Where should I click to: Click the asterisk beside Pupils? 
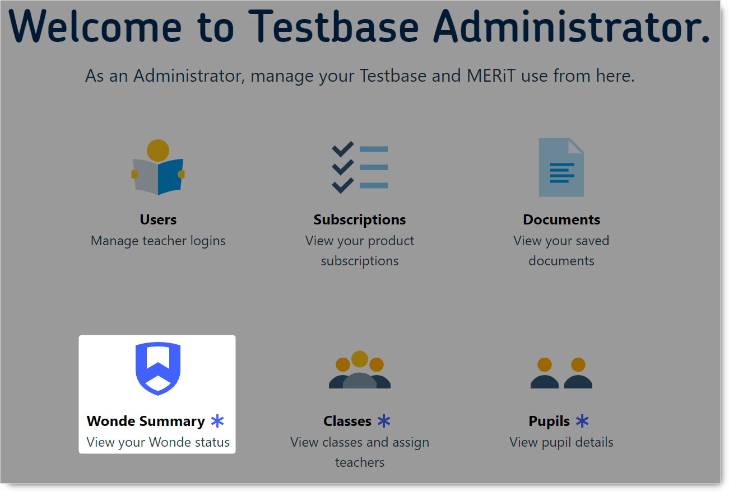click(x=583, y=421)
